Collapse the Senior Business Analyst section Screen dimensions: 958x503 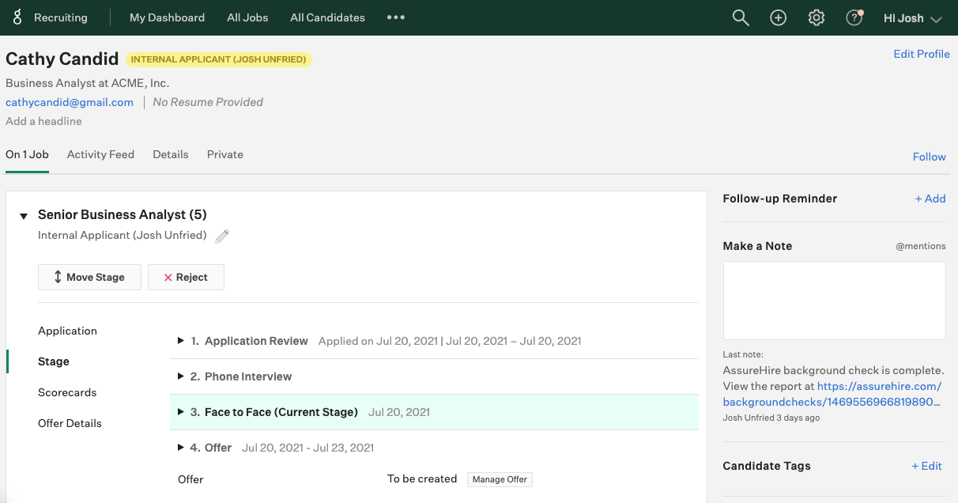[24, 216]
